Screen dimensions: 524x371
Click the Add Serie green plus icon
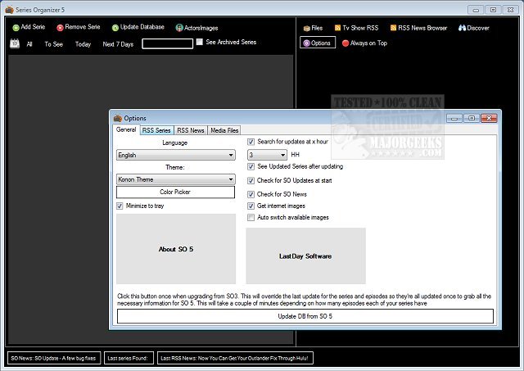click(16, 27)
